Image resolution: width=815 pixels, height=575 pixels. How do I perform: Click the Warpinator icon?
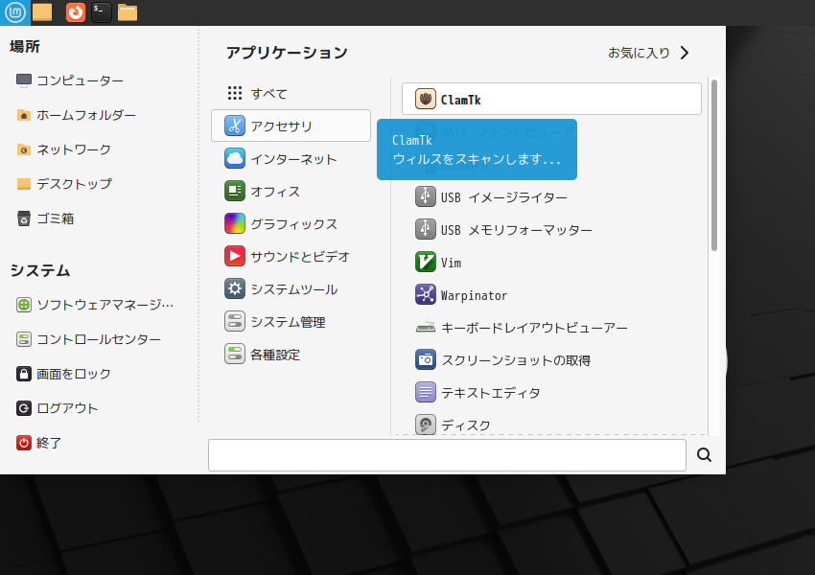click(426, 294)
